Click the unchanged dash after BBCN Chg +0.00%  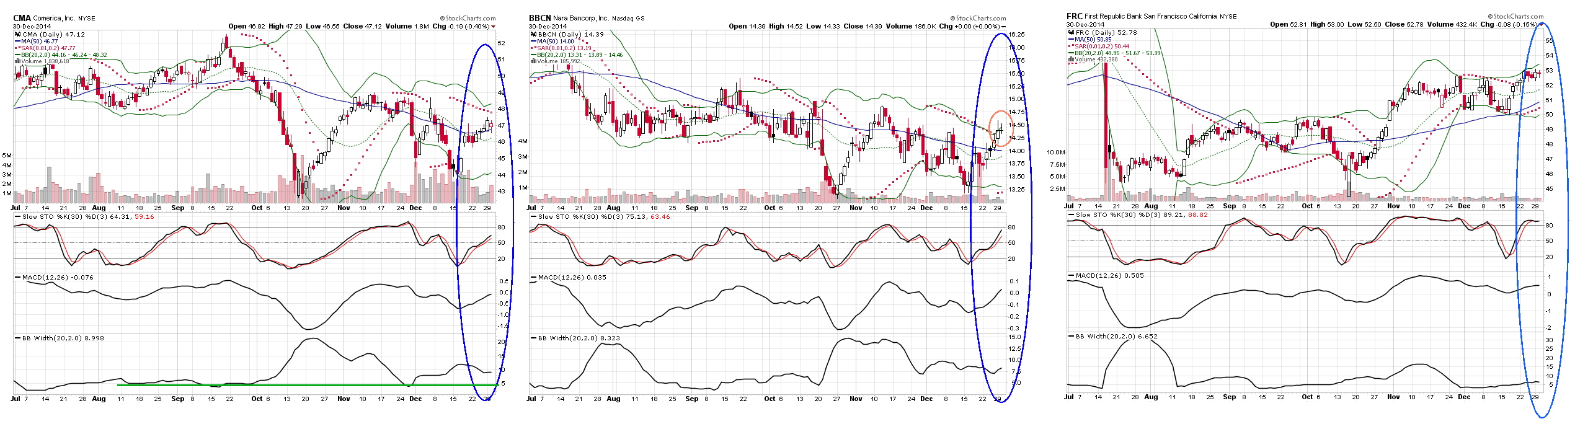(1003, 27)
